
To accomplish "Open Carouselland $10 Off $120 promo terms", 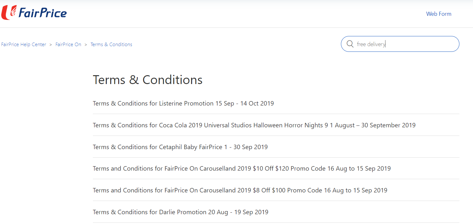I will pyautogui.click(x=242, y=168).
